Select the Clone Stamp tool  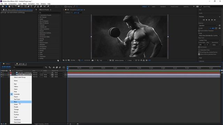coord(38,7)
